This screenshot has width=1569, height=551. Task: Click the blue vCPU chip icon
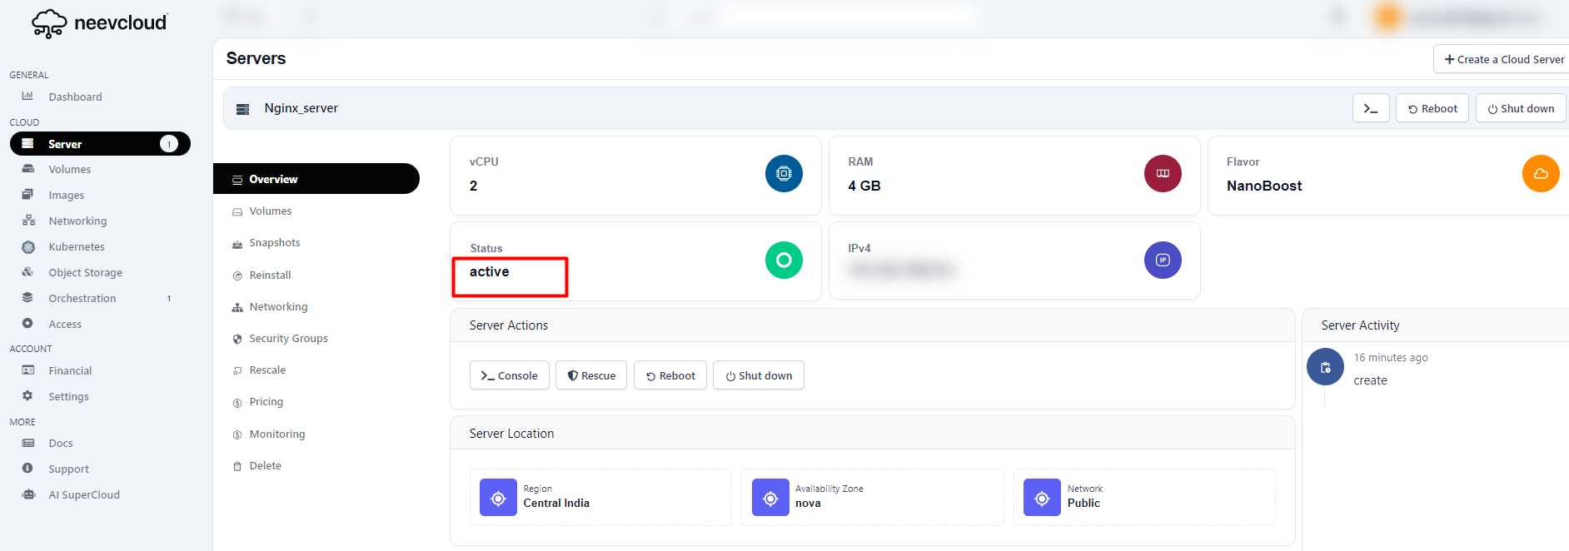click(x=783, y=174)
